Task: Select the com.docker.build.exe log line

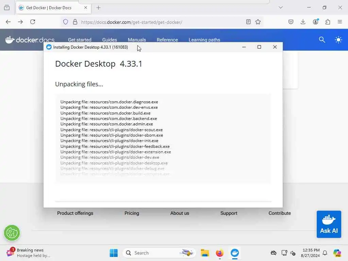Action: 105,113
